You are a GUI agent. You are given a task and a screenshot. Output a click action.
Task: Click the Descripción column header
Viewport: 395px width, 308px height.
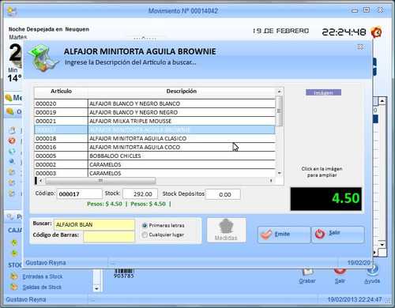(182, 92)
